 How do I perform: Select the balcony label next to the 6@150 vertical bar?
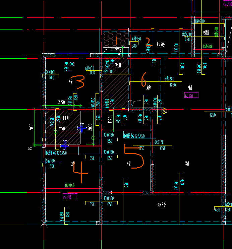point(161,45)
